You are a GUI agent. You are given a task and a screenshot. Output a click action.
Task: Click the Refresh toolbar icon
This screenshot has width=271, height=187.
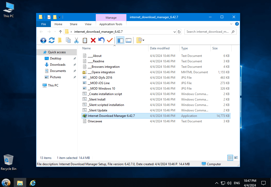(x=51, y=40)
